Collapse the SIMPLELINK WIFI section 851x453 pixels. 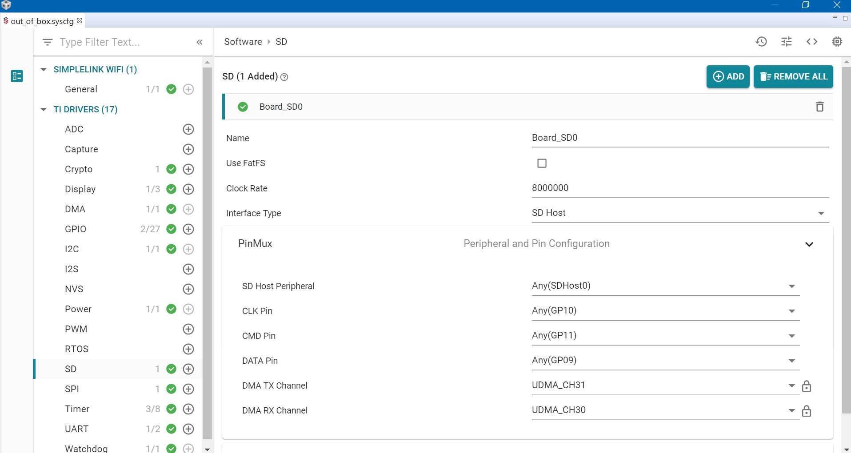click(44, 69)
